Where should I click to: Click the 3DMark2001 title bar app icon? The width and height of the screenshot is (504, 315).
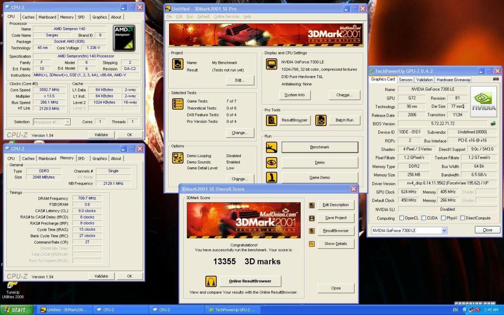click(x=168, y=9)
